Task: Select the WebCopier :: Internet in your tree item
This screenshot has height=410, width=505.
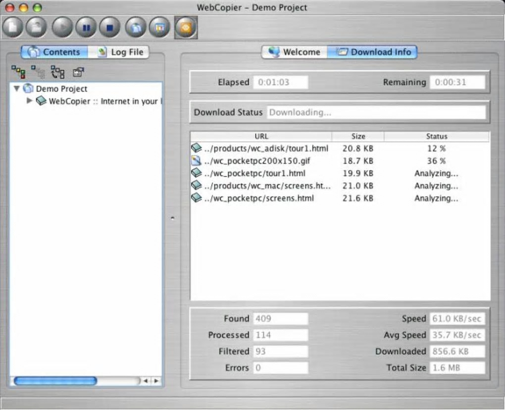Action: point(105,101)
